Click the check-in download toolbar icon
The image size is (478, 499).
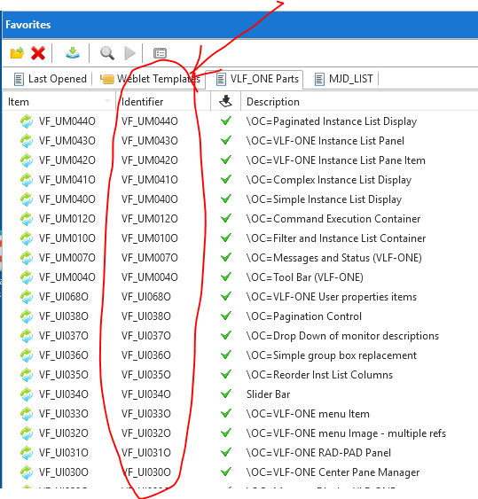click(73, 53)
